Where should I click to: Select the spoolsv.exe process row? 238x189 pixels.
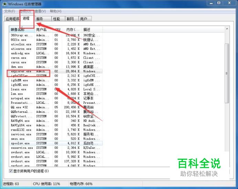56,143
